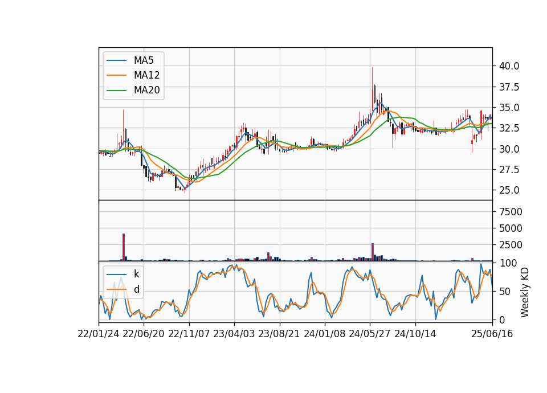Click the 30.0 price axis label
547x393 pixels.
click(x=509, y=149)
